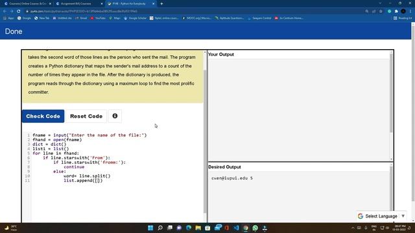Open the info icon beside Reset Code

point(115,116)
